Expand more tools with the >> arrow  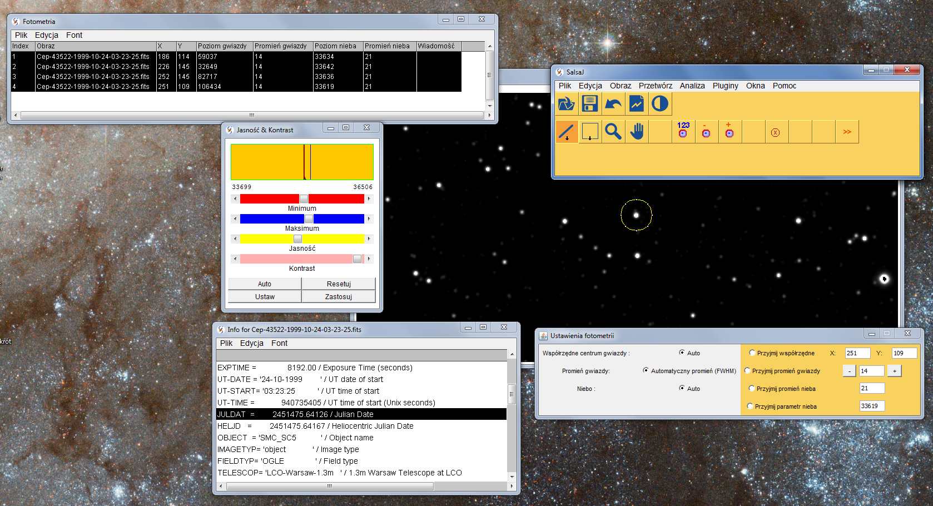847,132
